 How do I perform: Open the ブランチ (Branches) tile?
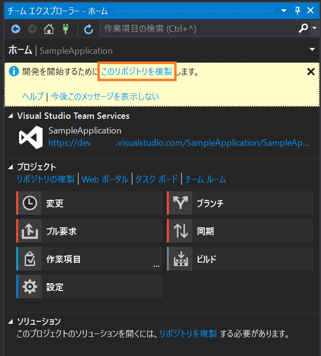[x=240, y=203]
